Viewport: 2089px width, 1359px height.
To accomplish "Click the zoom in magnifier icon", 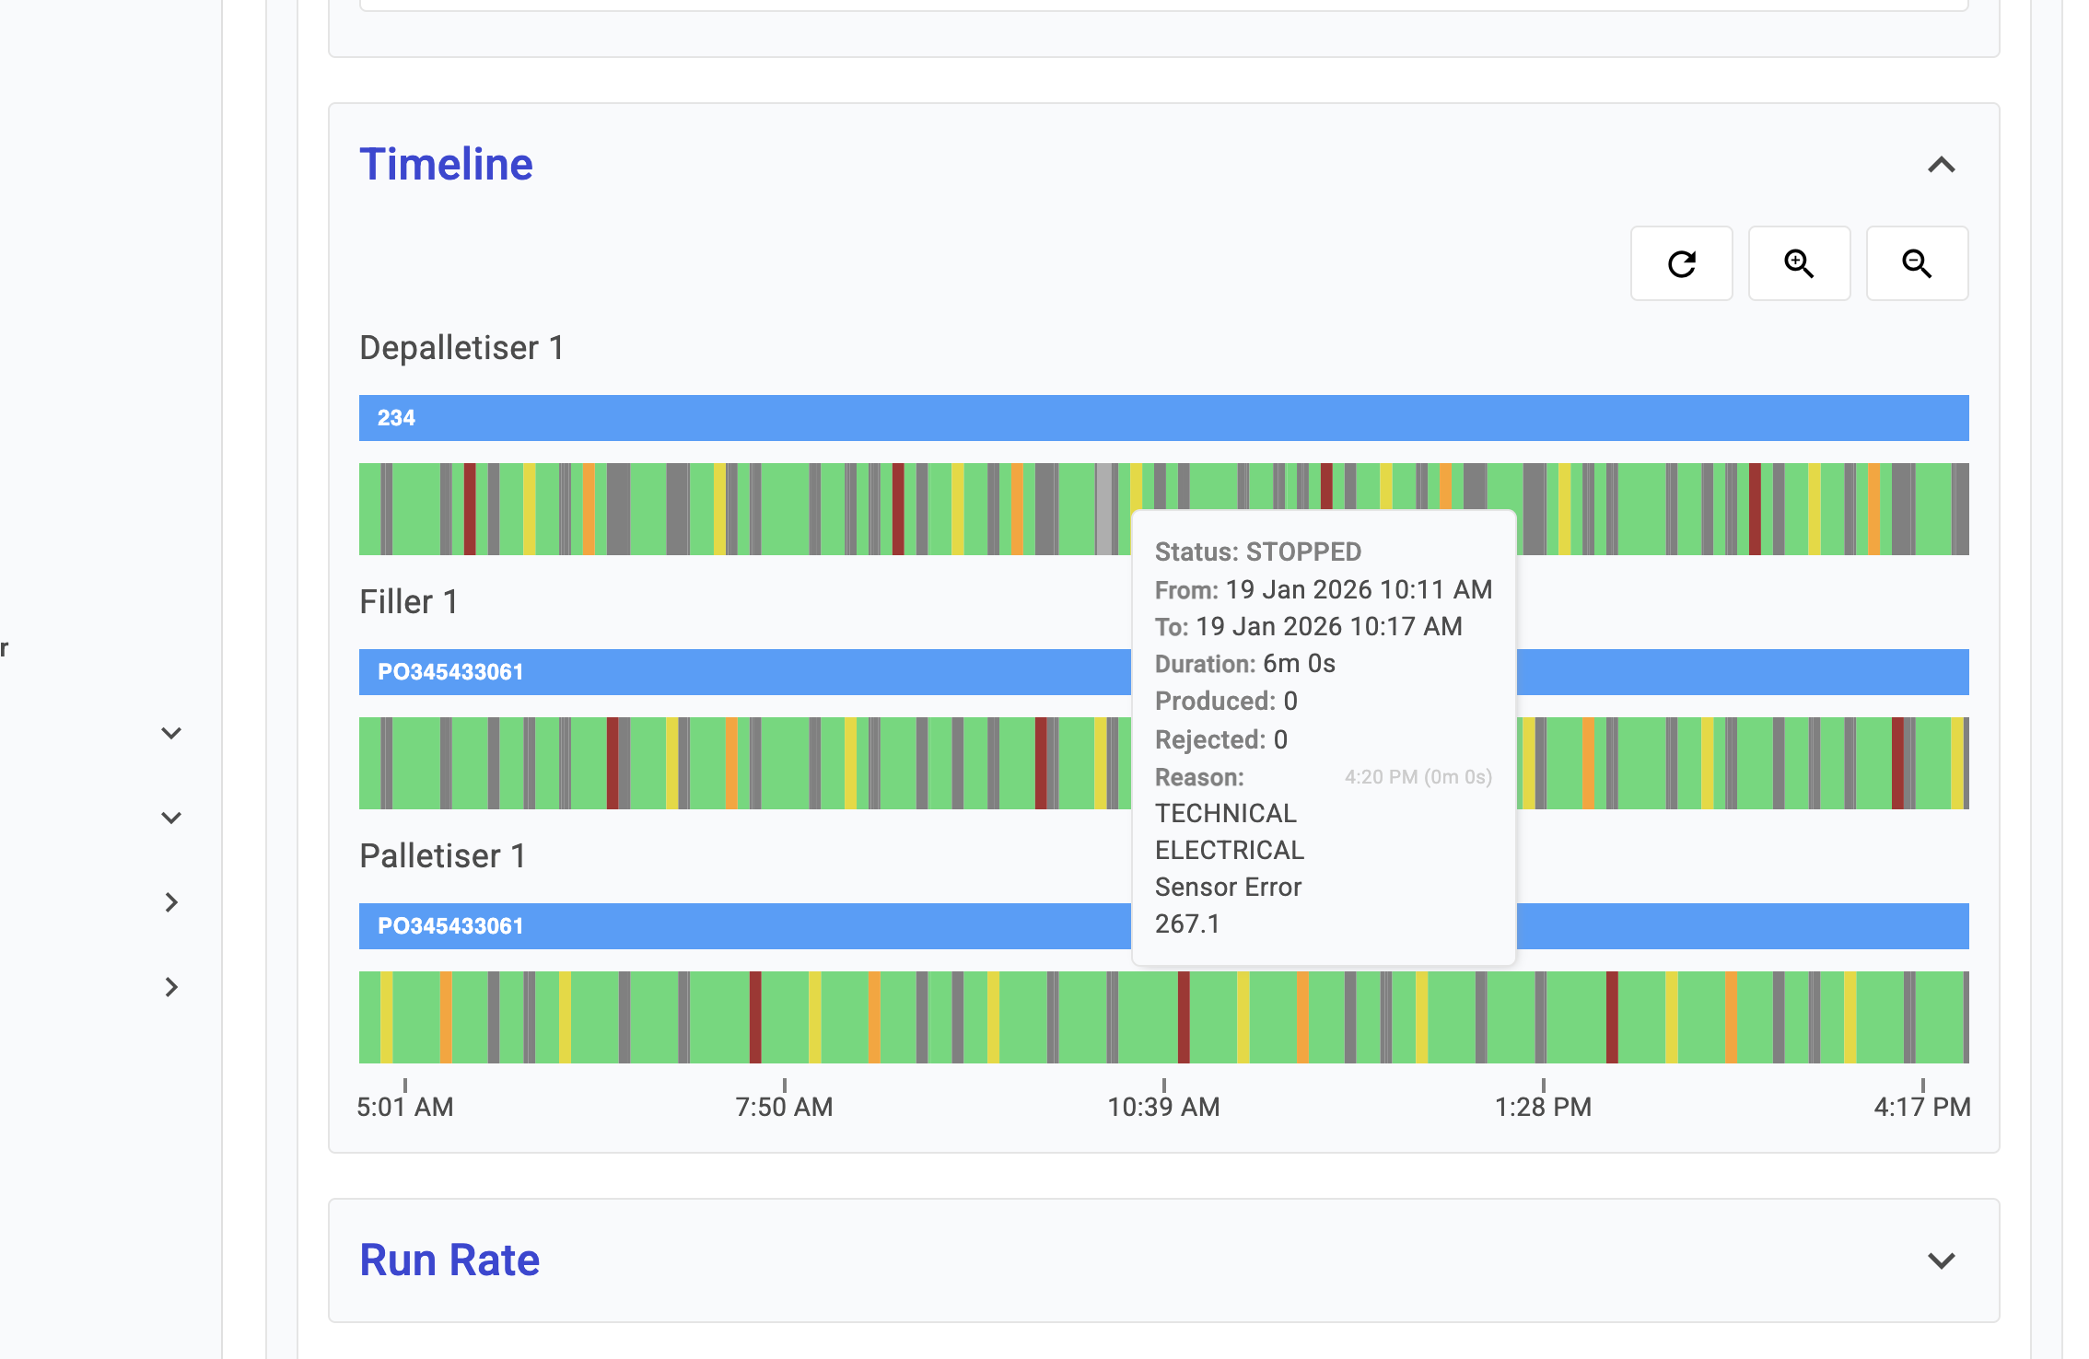I will (1798, 264).
